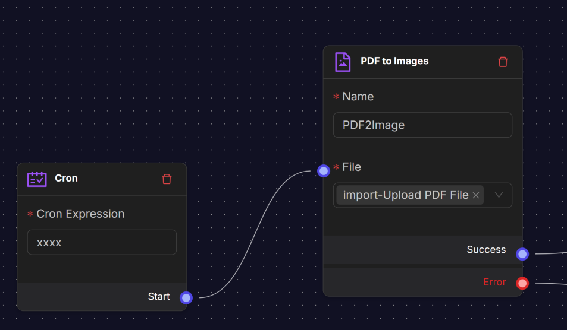567x330 pixels.
Task: Click the Cron node title
Action: tap(66, 179)
